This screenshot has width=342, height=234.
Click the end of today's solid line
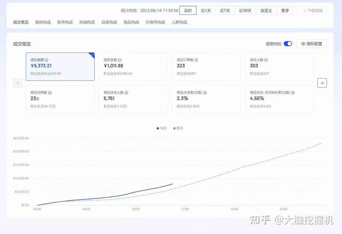coord(172,184)
